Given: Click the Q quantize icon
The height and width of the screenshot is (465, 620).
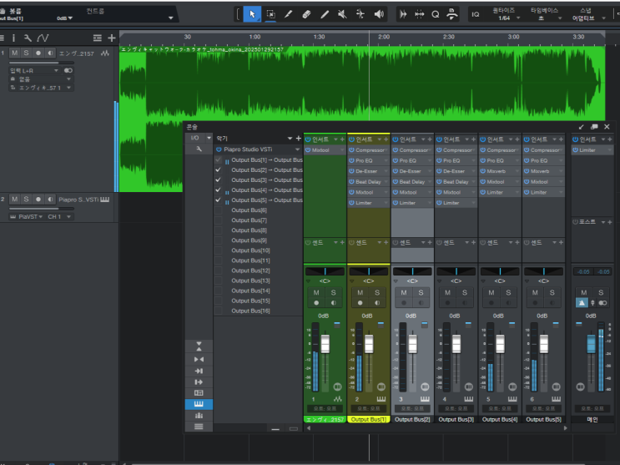Looking at the screenshot, I should [x=436, y=14].
